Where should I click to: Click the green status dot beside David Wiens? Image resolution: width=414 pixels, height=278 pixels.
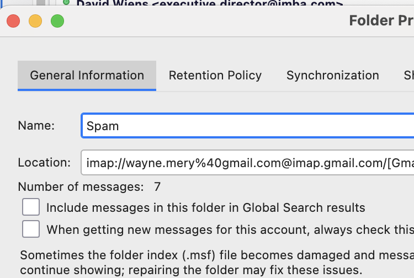(x=67, y=3)
